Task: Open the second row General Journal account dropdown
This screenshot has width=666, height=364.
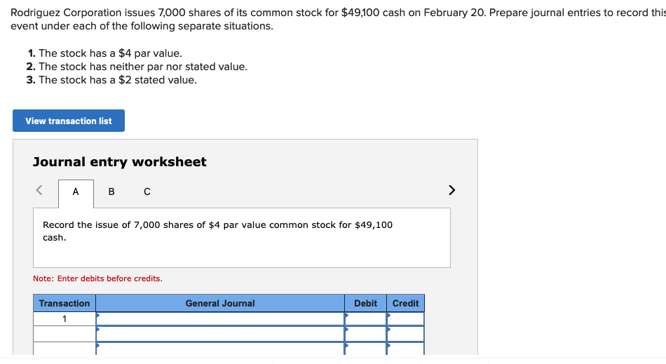Action: [220, 334]
